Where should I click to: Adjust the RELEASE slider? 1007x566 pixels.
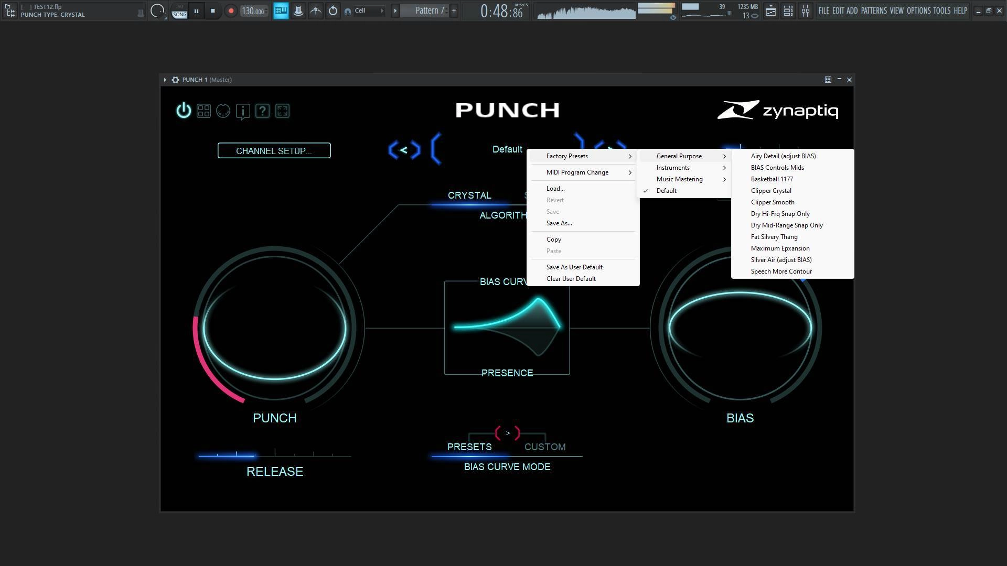coord(274,455)
